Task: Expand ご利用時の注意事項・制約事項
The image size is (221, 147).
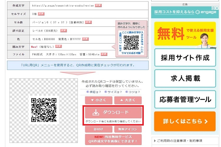Action: 185,141
